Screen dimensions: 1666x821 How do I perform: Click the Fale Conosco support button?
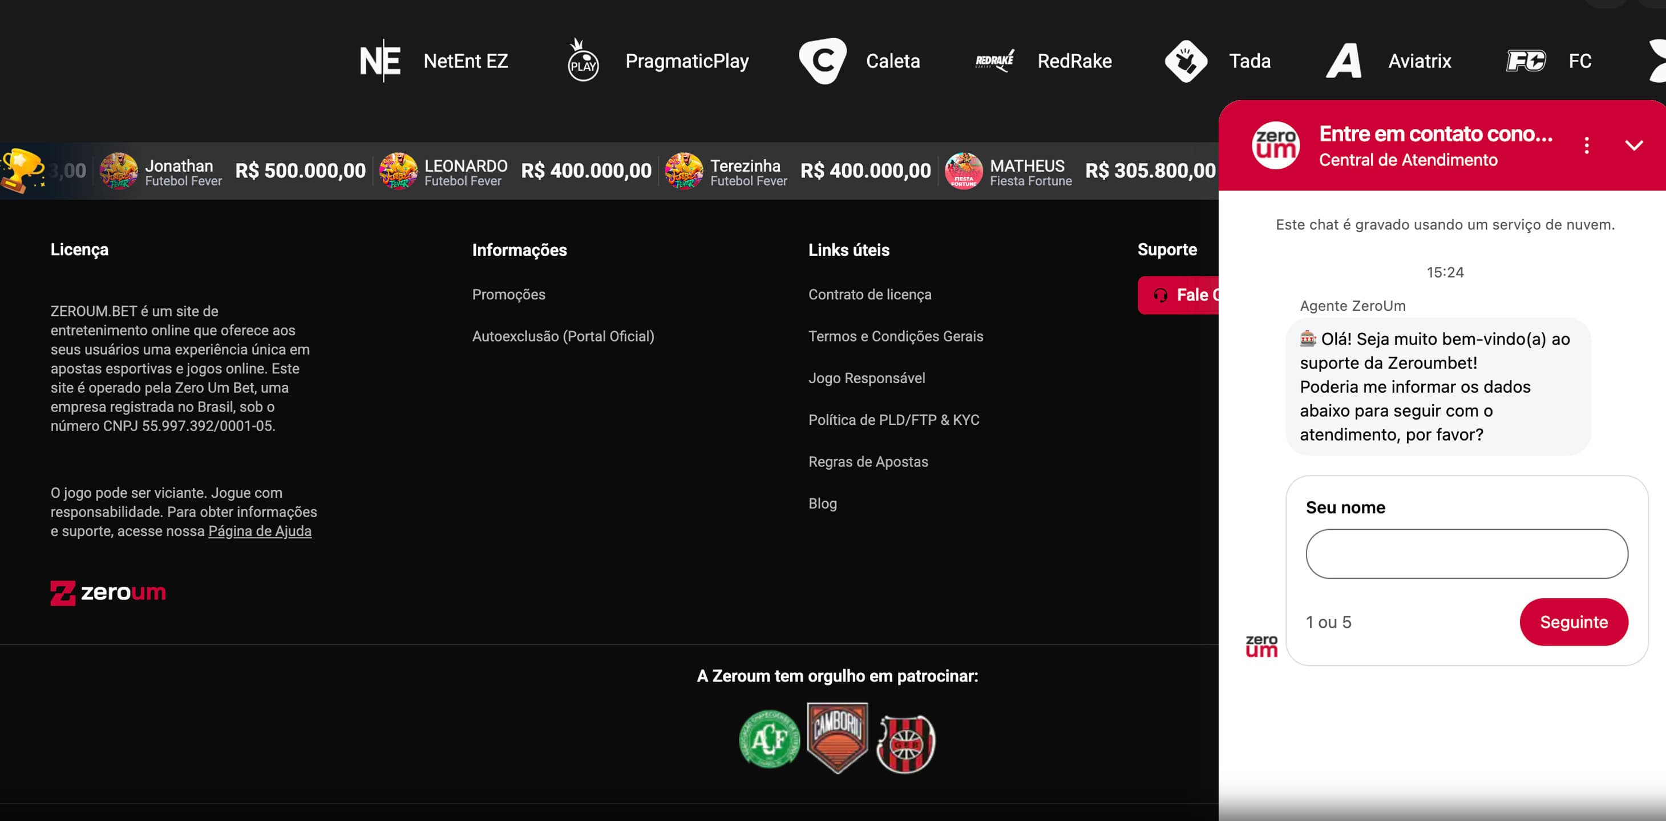click(x=1178, y=295)
